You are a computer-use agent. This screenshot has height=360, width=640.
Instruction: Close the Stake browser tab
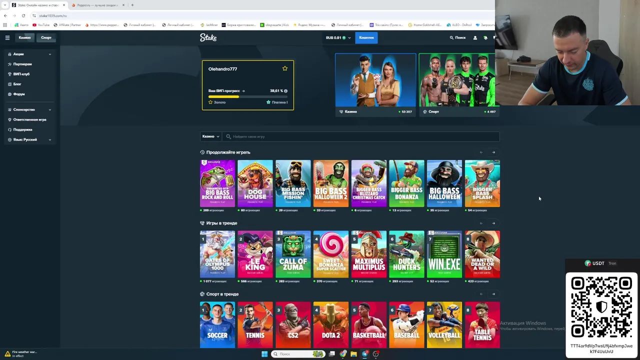(63, 5)
